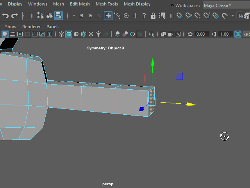
Task: Click the gamma value field showing 1.00
Action: coord(225,34)
